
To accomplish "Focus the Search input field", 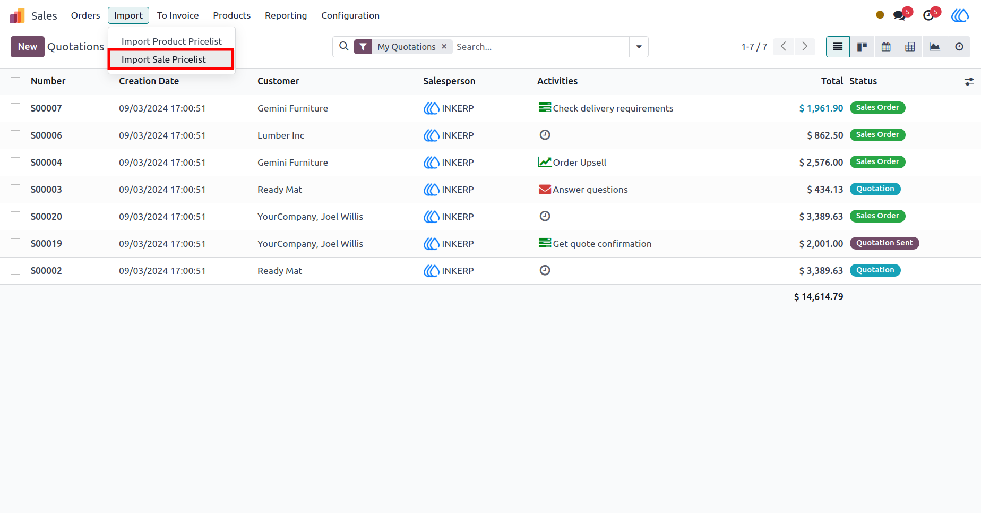I will (x=540, y=47).
